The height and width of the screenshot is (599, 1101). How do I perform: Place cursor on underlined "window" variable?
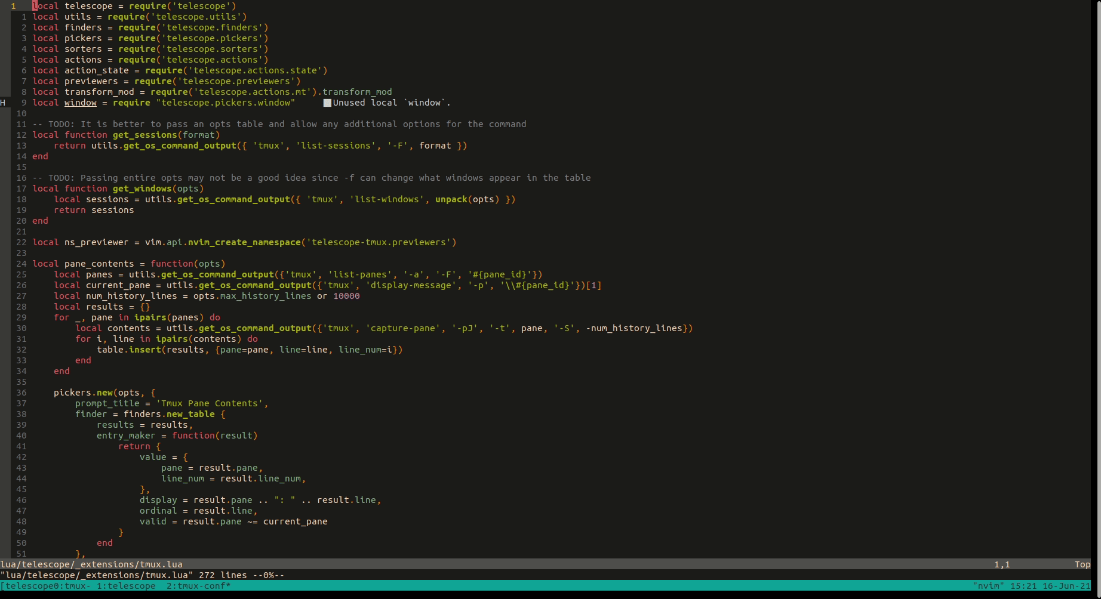(81, 103)
